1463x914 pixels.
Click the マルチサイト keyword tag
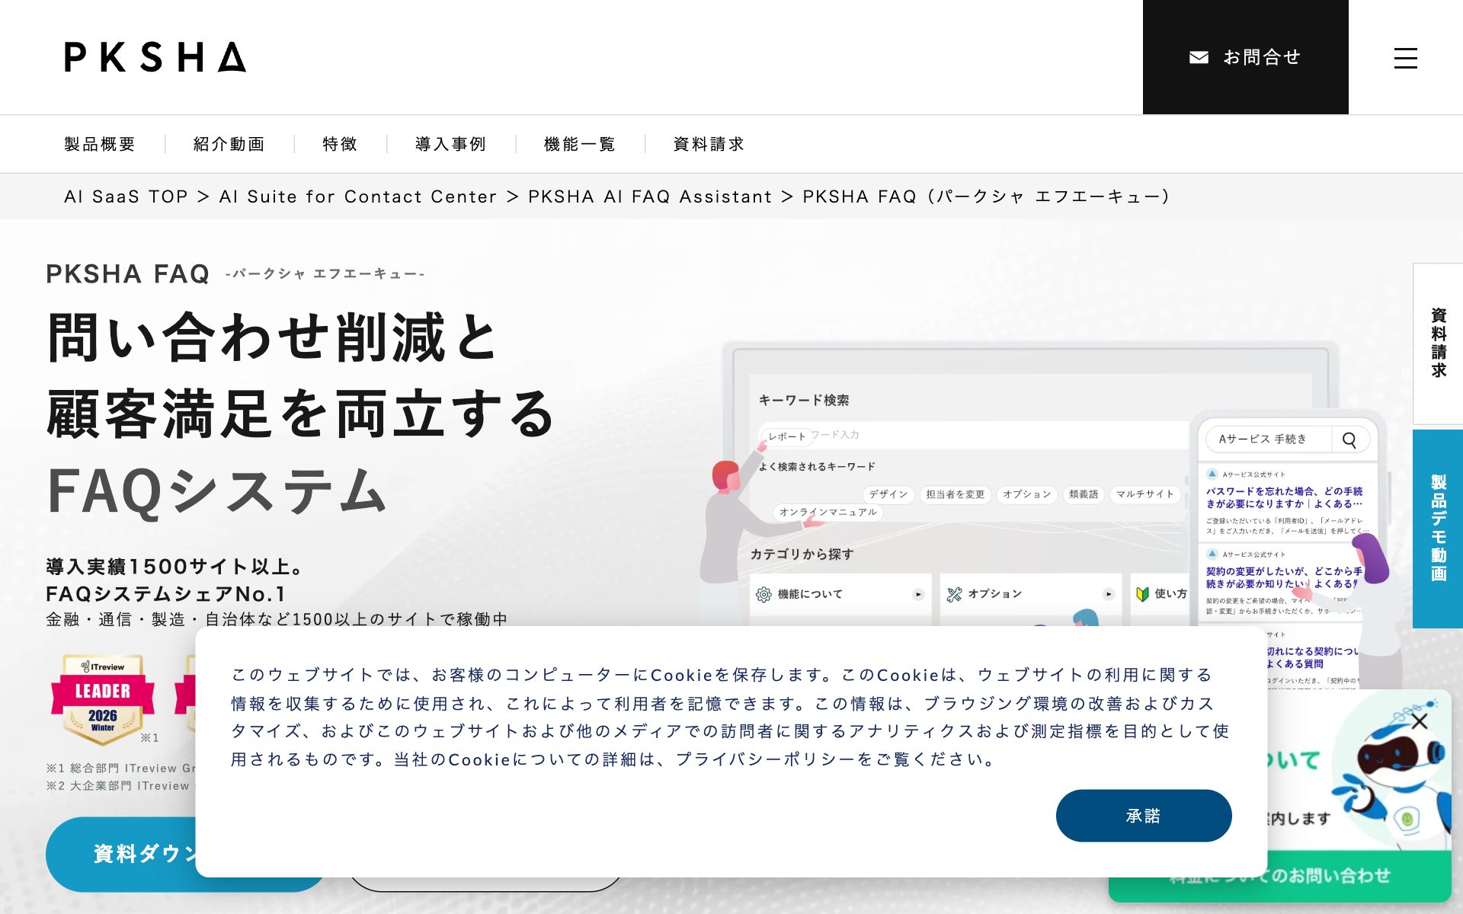pyautogui.click(x=1145, y=494)
